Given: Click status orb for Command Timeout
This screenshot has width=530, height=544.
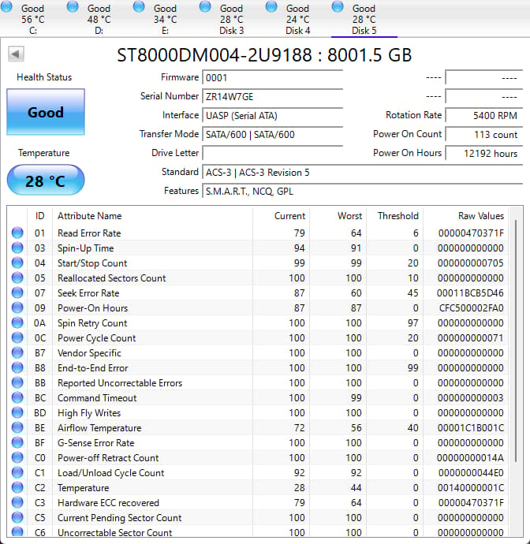Looking at the screenshot, I should 17,397.
